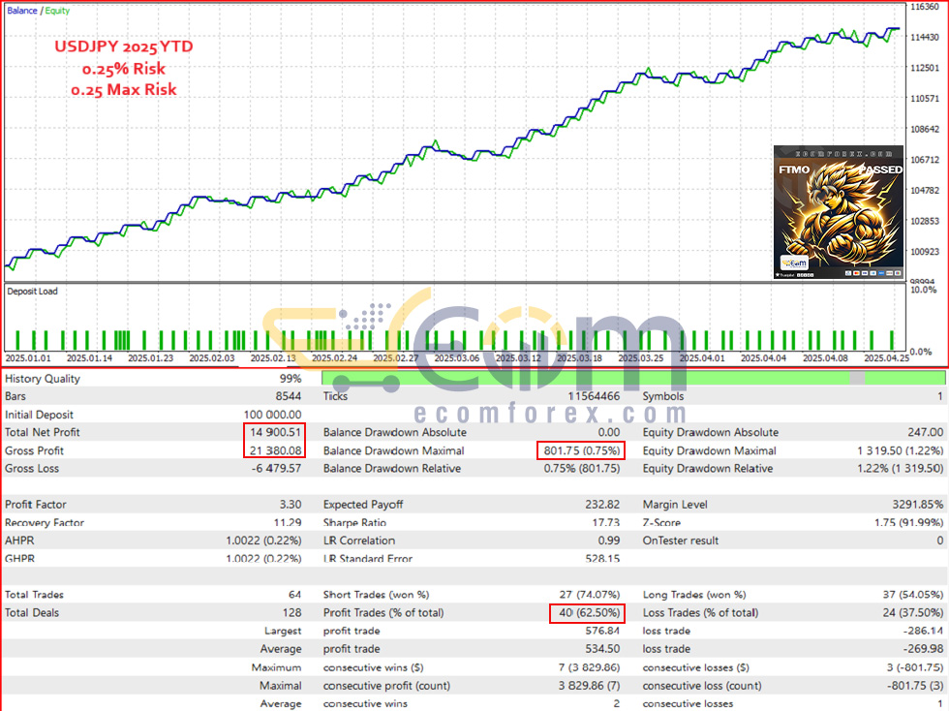Click the gray segment of History Quality bar
Image resolution: width=949 pixels, height=711 pixels.
click(857, 379)
